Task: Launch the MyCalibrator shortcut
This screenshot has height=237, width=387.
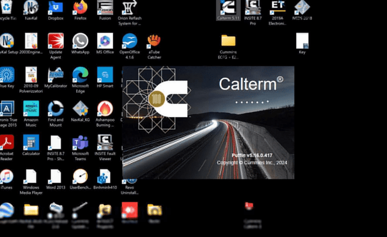Action: coord(56,77)
